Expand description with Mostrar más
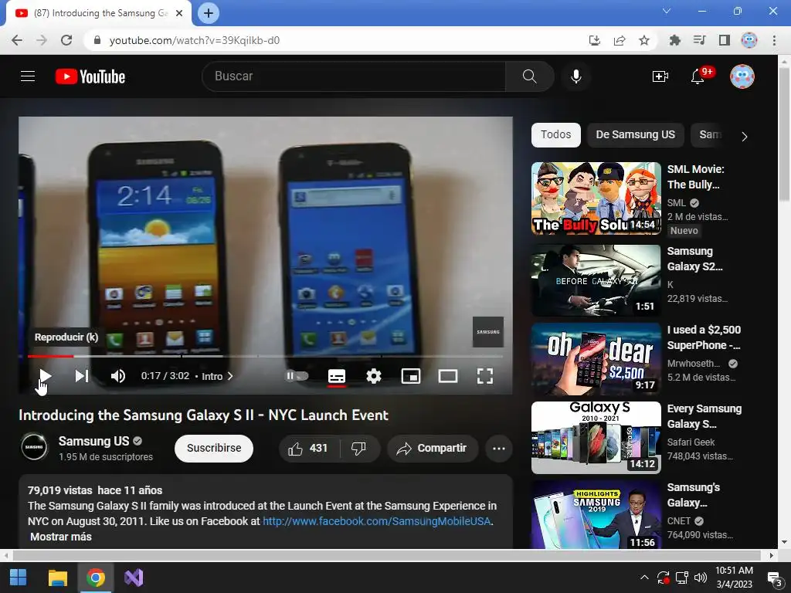Viewport: 791px width, 593px height. pyautogui.click(x=61, y=537)
